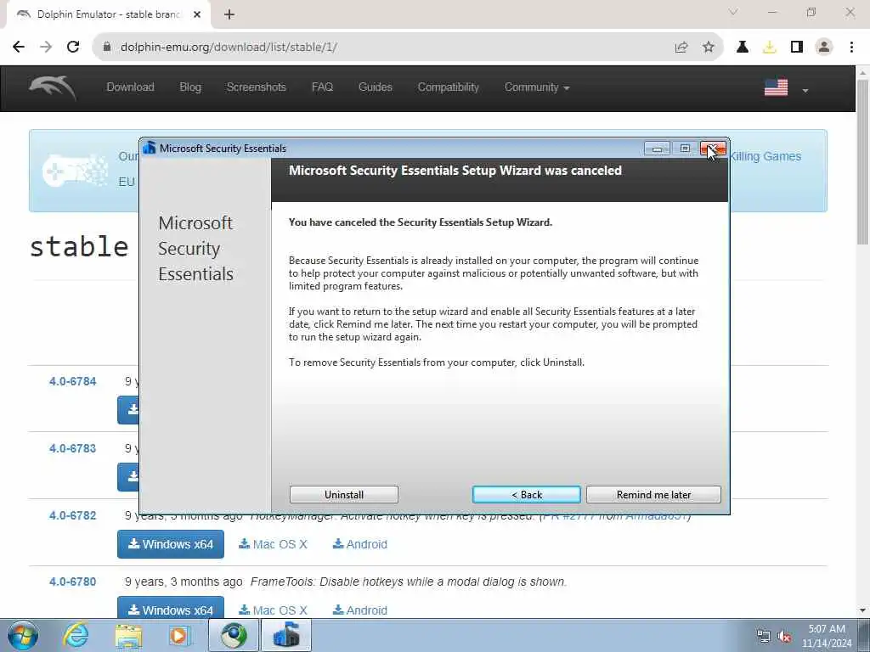Download Android build for 4.0-6782

(359, 544)
